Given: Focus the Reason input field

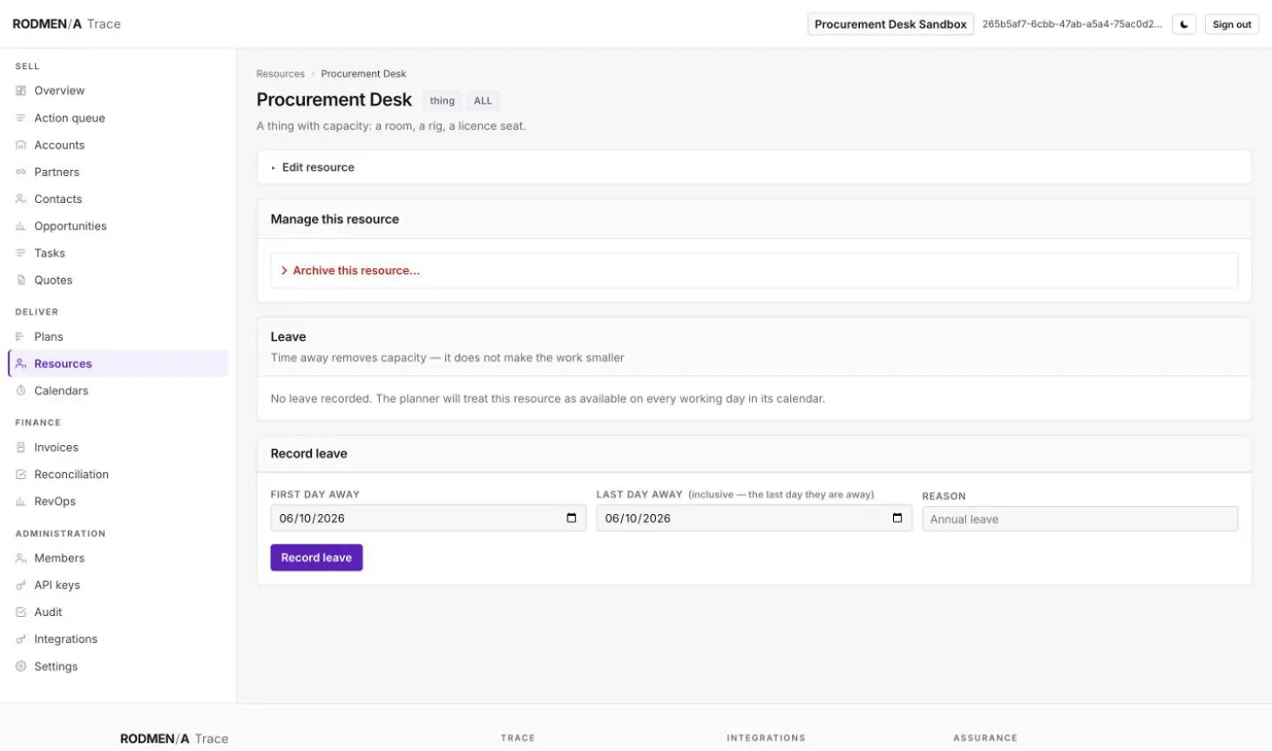Looking at the screenshot, I should 1079,519.
